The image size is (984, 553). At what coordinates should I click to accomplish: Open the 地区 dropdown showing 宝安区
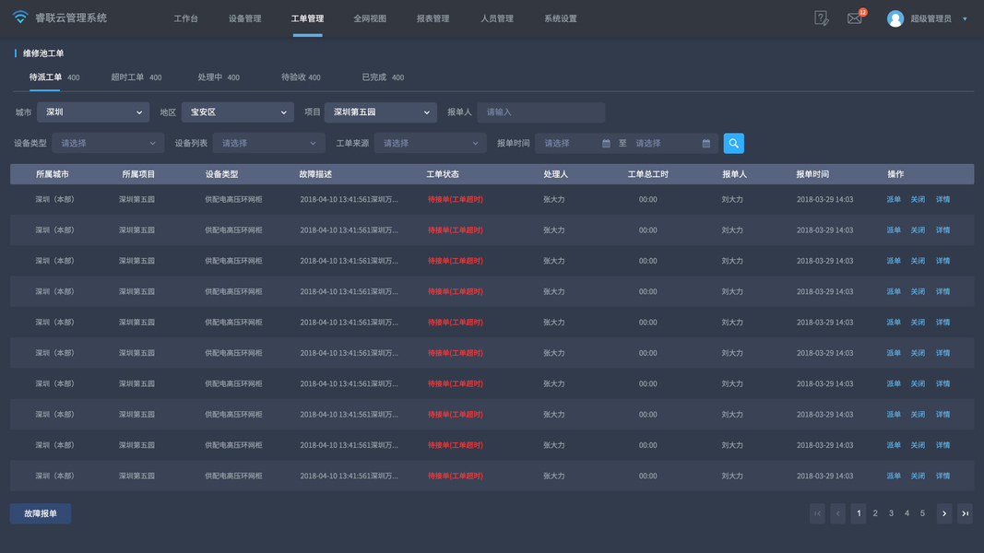tap(237, 112)
